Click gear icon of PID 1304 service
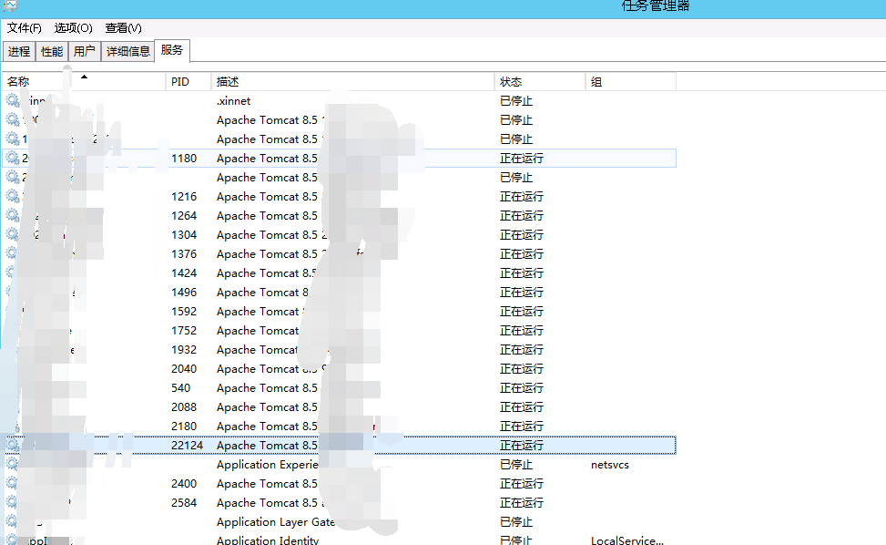This screenshot has height=545, width=886. point(13,235)
